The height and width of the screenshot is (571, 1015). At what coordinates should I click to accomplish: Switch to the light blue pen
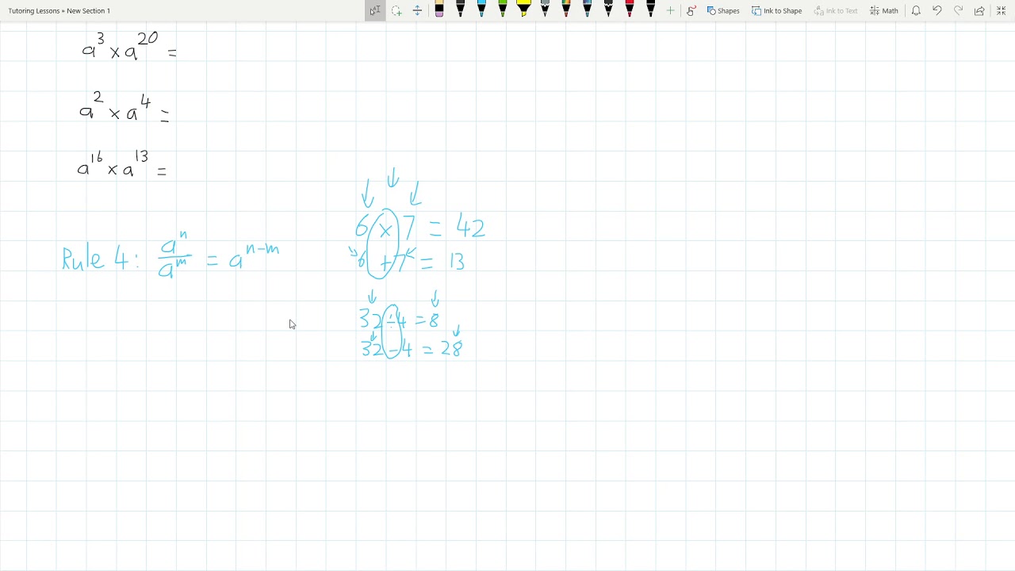(x=481, y=10)
